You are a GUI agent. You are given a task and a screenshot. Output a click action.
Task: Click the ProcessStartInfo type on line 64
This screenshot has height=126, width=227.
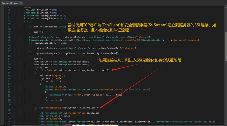[x=78, y=89]
